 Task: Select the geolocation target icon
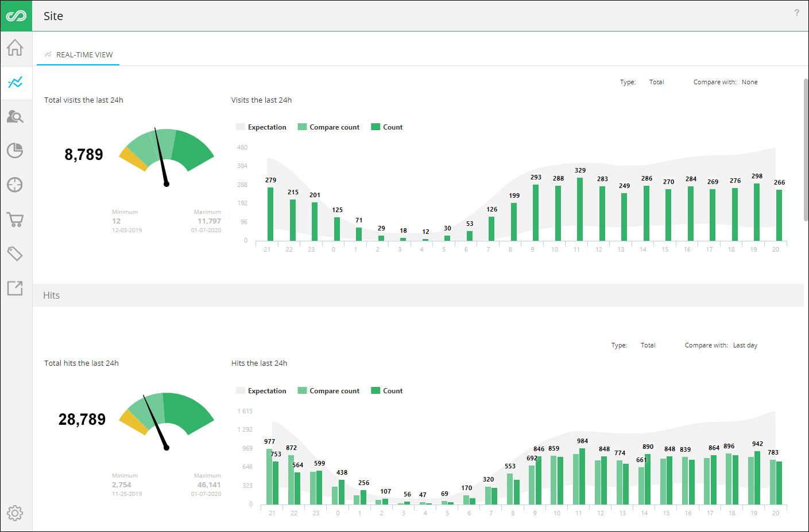16,185
